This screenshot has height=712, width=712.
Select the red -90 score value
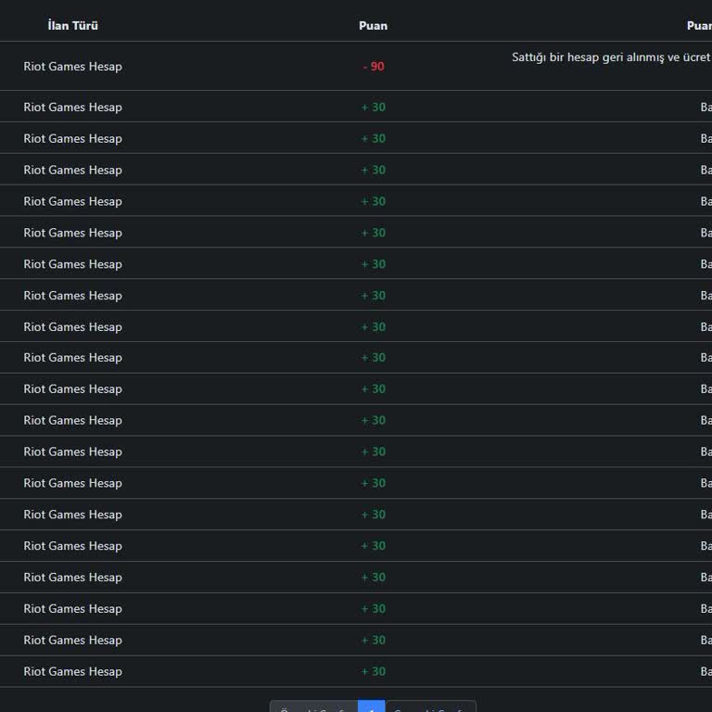[x=373, y=67]
